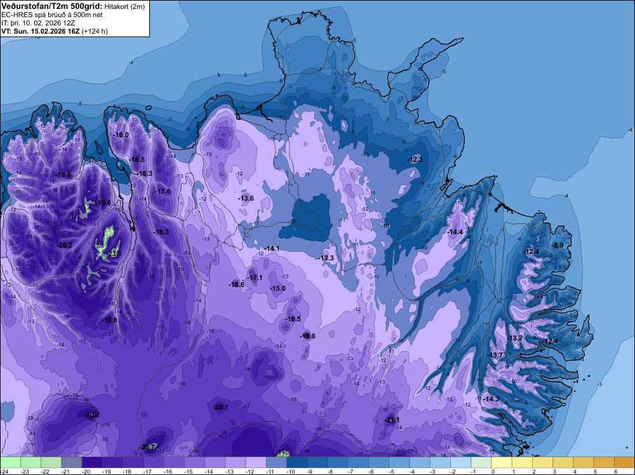Select the 'VT: Sun. 15.02.2026 16Z' valid time
This screenshot has width=635, height=475.
coord(41,31)
